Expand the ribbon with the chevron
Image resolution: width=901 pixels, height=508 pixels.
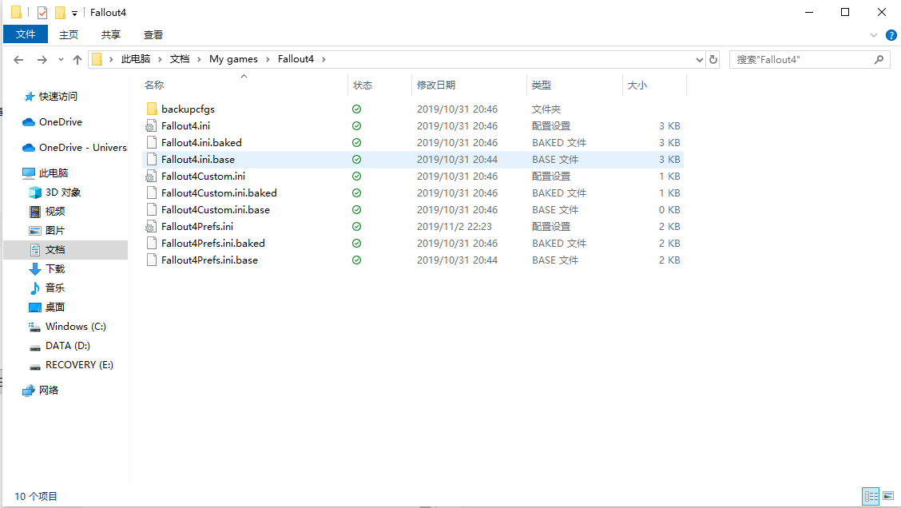874,35
